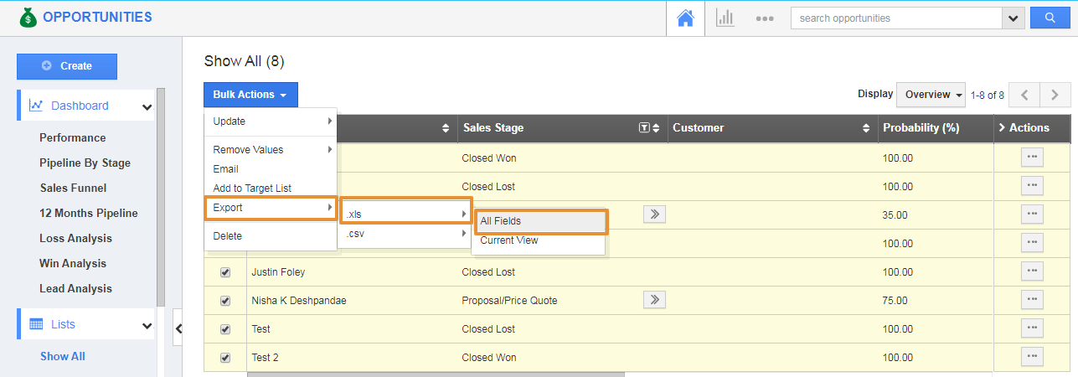Click the forward-arrows icon in Nisha's row
This screenshot has width=1078, height=377.
[654, 300]
